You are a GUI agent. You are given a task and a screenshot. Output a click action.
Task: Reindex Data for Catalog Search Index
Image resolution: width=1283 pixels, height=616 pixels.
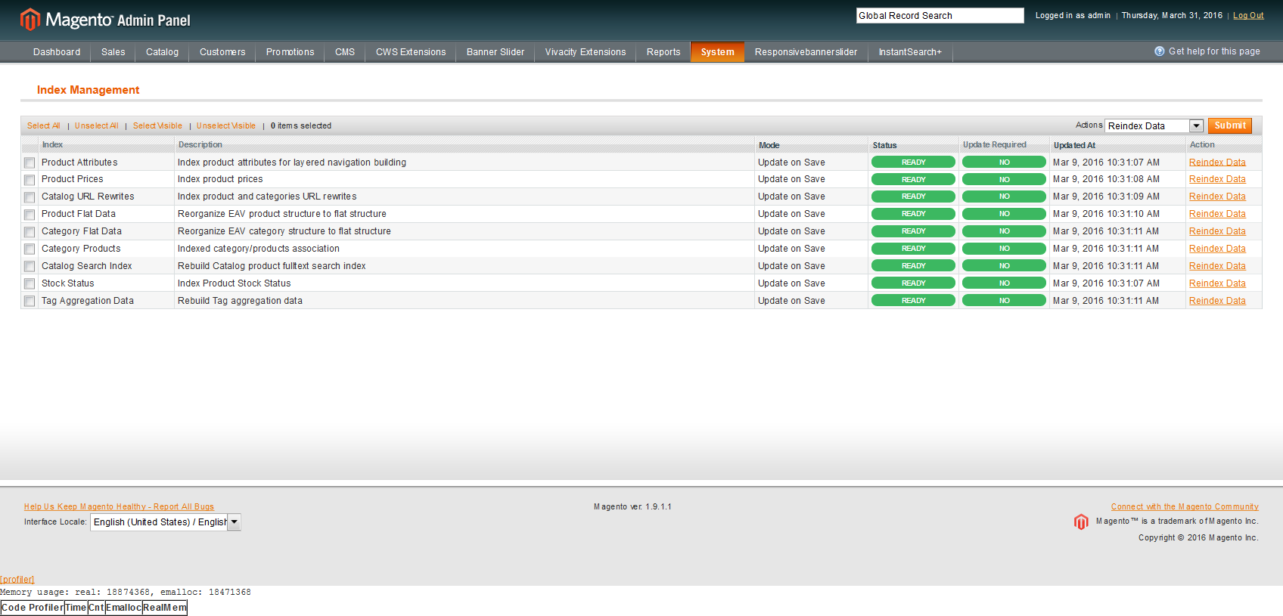click(x=1217, y=266)
